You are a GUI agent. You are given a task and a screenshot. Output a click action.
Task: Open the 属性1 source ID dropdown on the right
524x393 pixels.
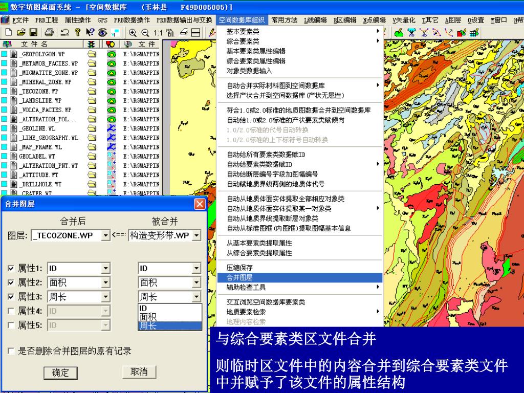(196, 268)
